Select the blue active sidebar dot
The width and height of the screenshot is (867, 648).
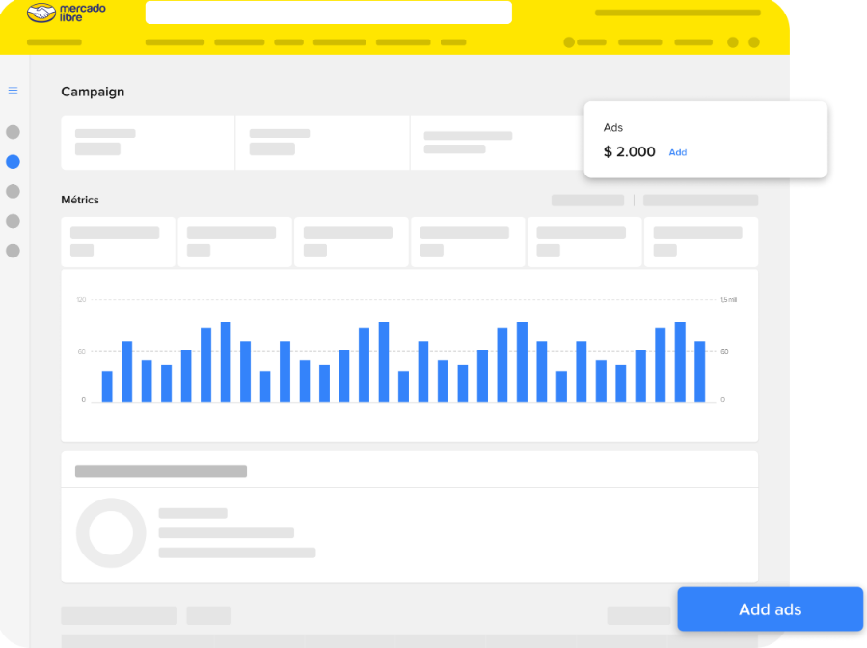[x=13, y=162]
